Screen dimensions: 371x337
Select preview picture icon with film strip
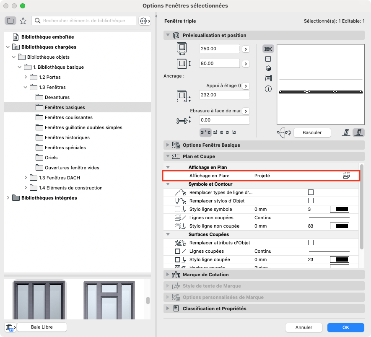pos(268,78)
